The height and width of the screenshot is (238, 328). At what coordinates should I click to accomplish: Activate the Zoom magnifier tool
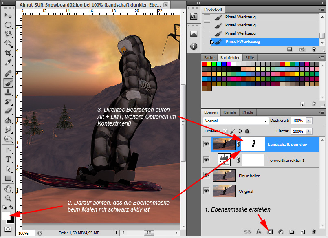coord(8,198)
